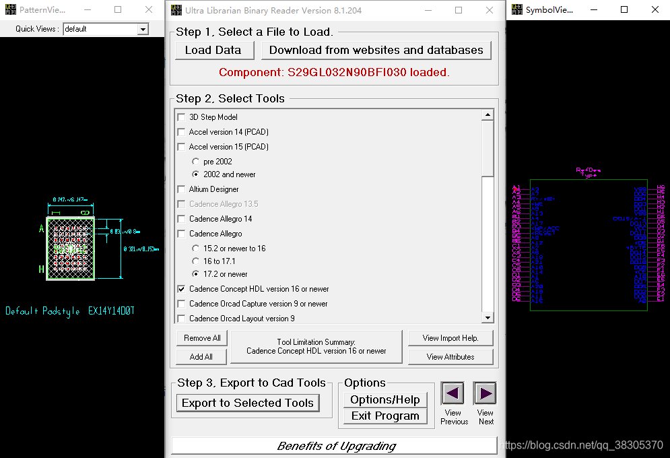Toggle the Cadence Allegro checkbox

[x=181, y=234]
